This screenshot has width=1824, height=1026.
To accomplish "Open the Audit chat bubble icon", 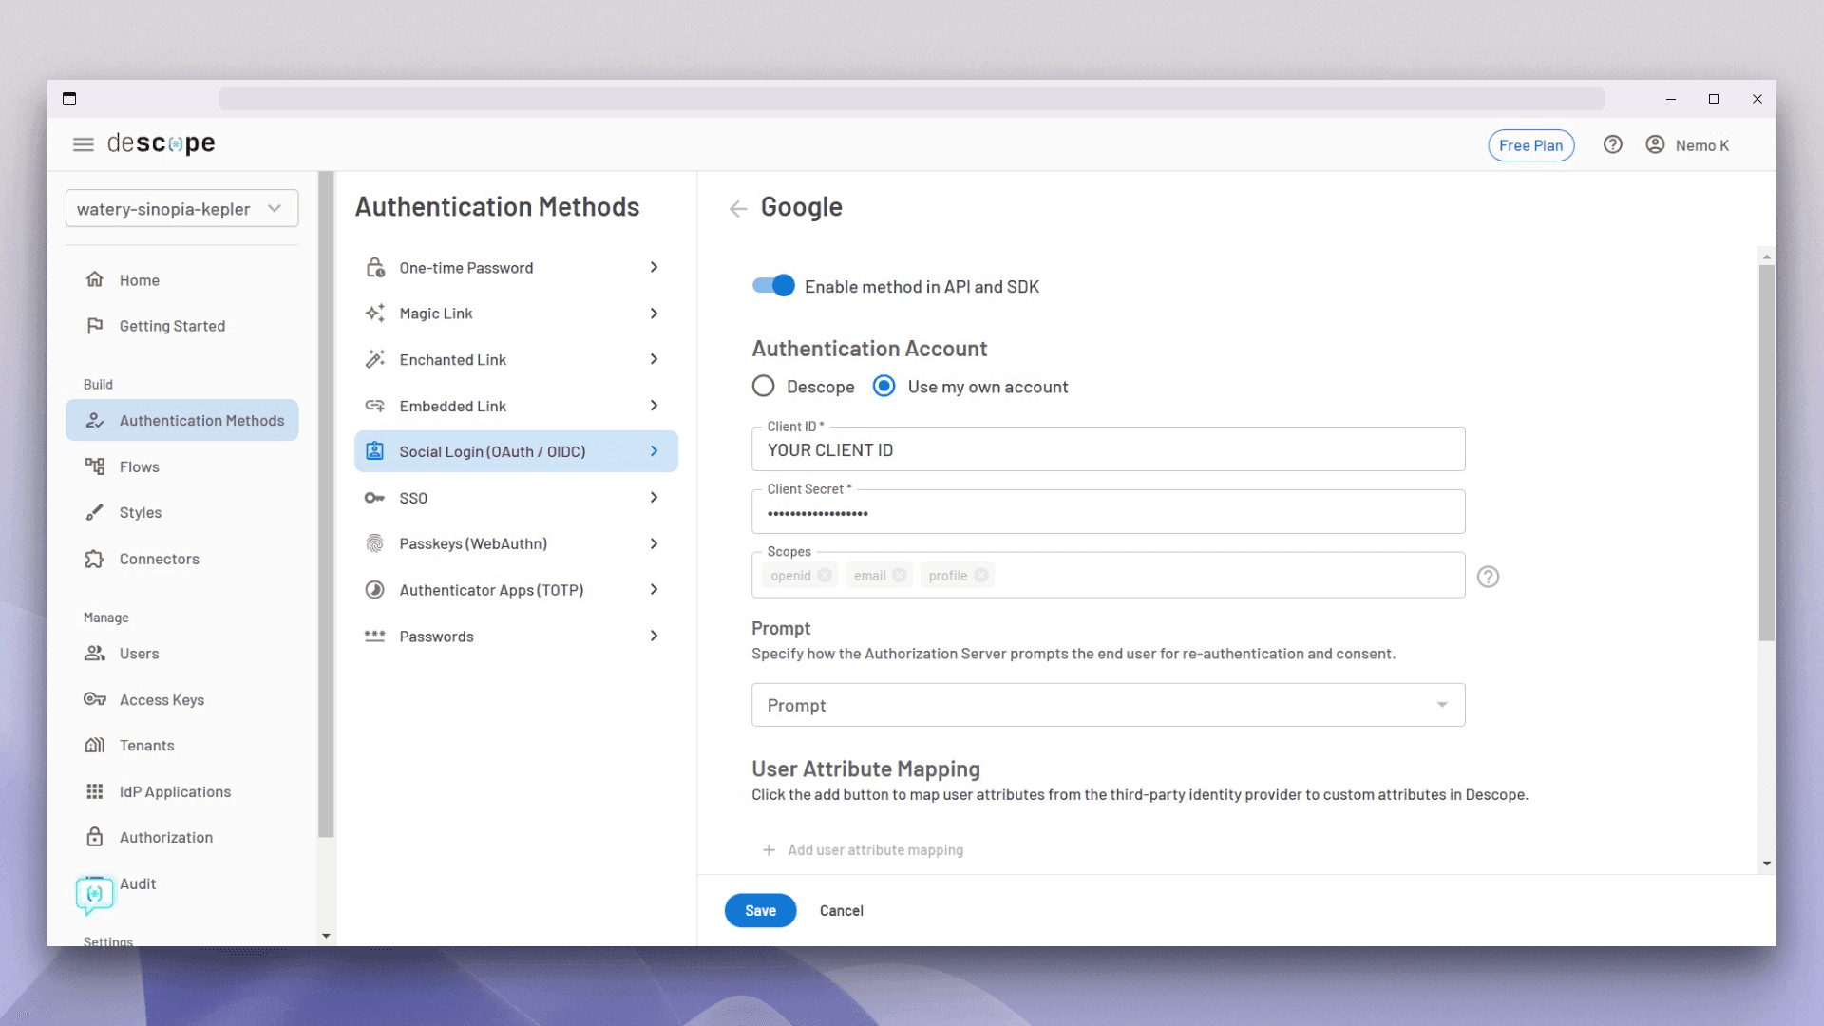I will (x=95, y=891).
